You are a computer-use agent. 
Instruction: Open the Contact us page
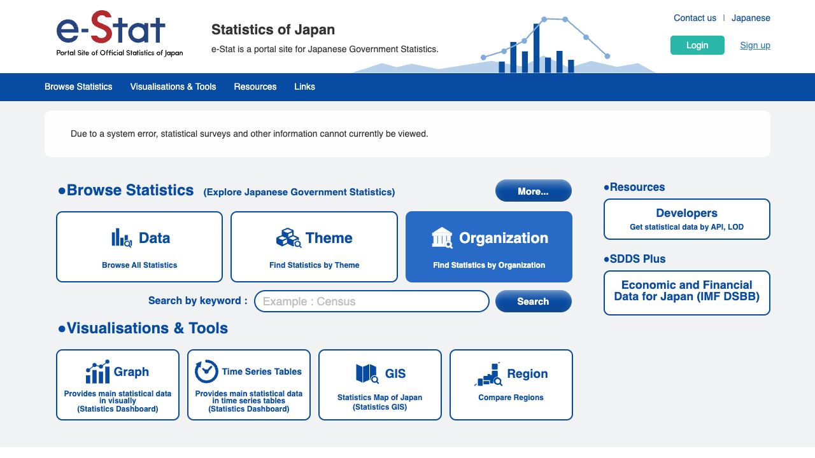point(695,18)
